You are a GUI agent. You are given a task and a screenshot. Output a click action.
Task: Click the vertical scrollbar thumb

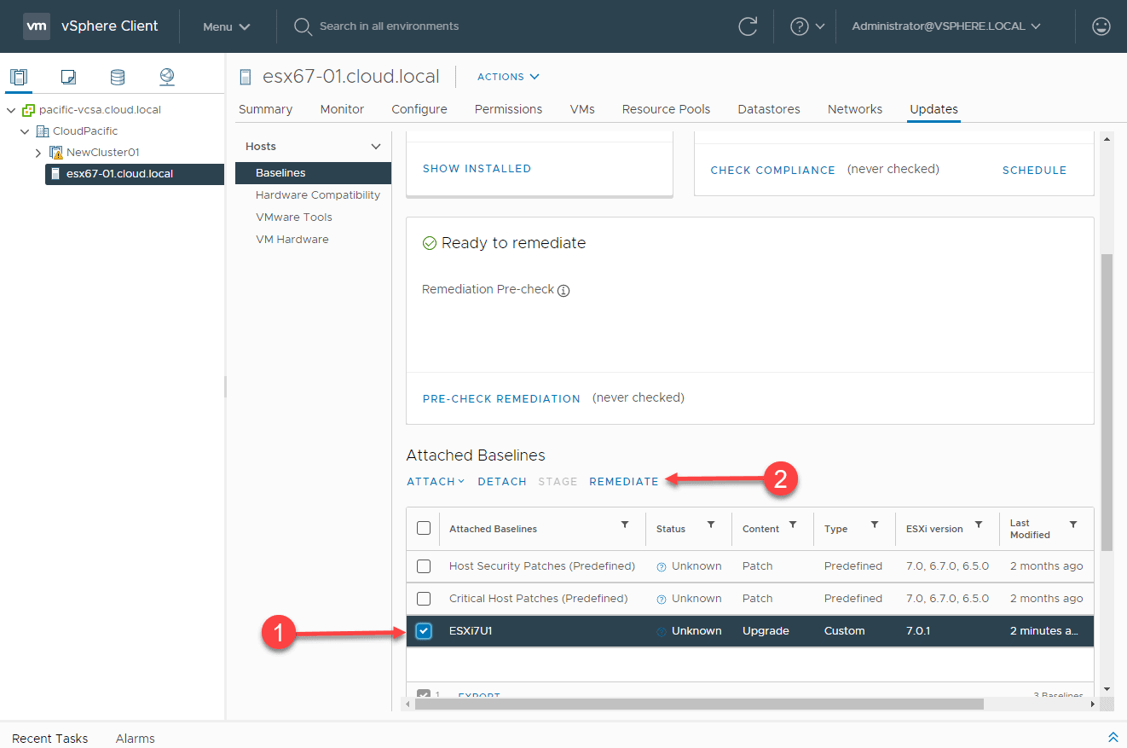[x=1107, y=401]
